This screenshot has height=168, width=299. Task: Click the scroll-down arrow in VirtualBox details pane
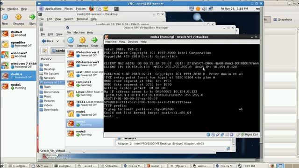(x=234, y=145)
